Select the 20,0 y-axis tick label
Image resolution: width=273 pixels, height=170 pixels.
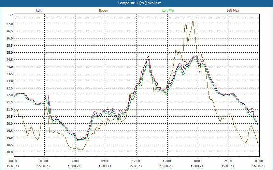(9, 124)
